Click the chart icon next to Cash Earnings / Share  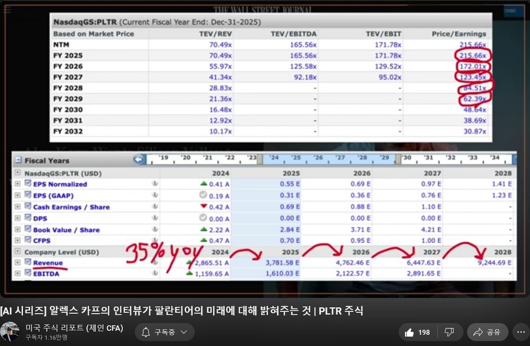coord(27,207)
